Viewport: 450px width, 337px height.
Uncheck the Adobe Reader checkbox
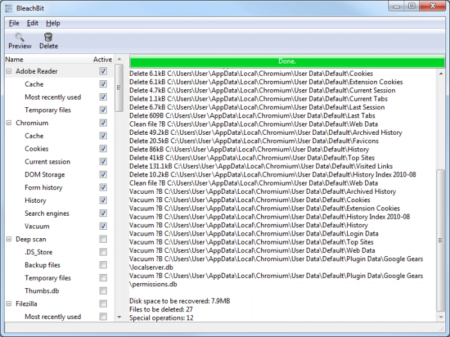tap(103, 71)
